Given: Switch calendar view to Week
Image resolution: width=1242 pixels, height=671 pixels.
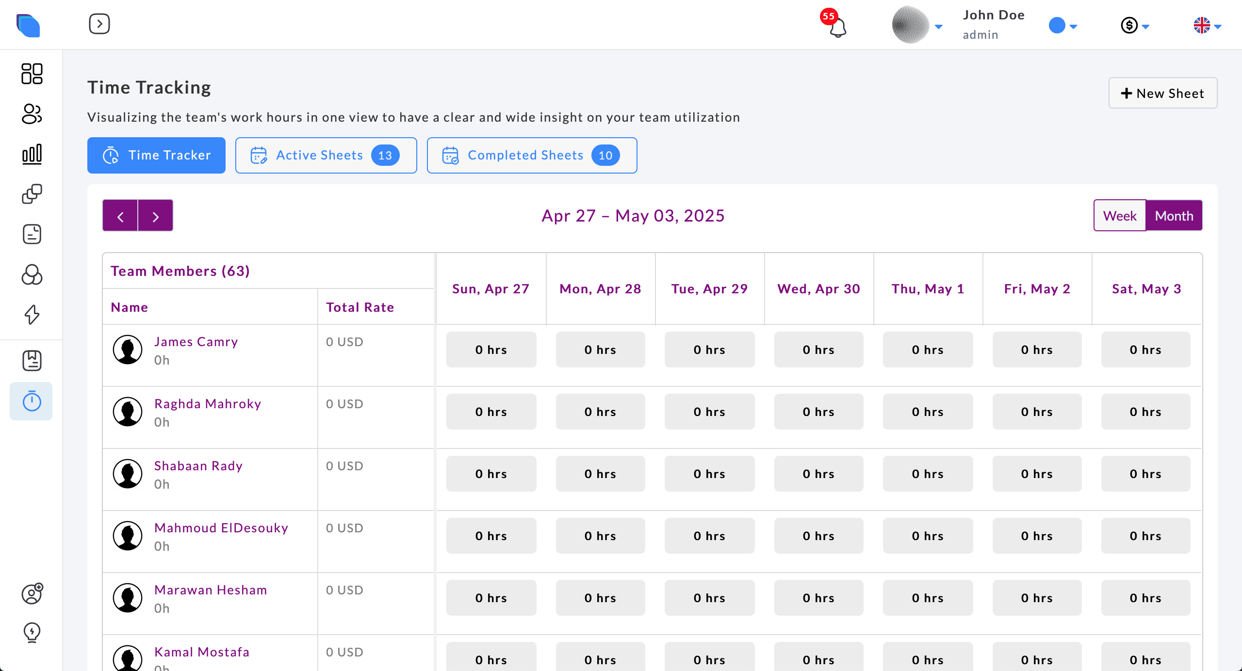Looking at the screenshot, I should [x=1120, y=216].
